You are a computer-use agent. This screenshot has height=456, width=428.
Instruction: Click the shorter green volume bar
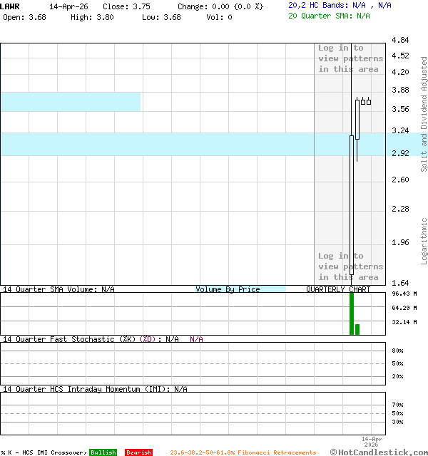[357, 329]
